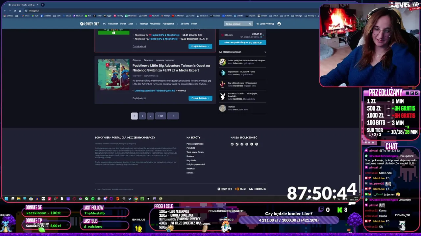Click Zgłoś Promocję button
The height and width of the screenshot is (236, 421).
pyautogui.click(x=265, y=24)
